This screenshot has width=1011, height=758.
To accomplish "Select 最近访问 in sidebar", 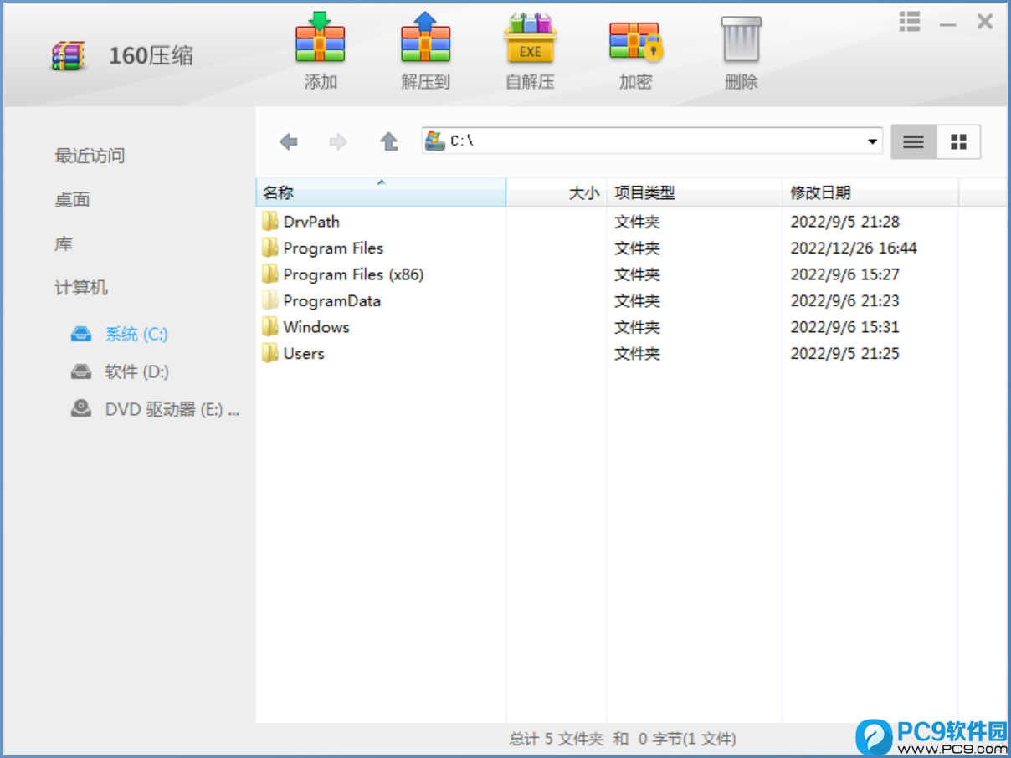I will [x=90, y=156].
